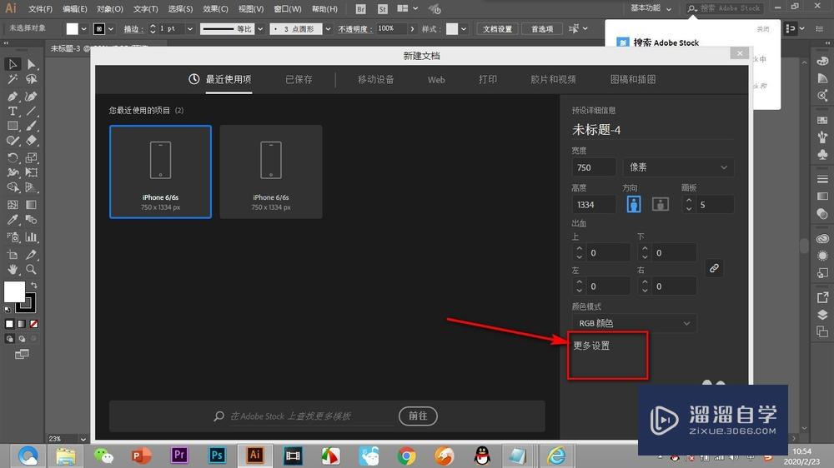Expand the stroke weight dropdown

190,28
